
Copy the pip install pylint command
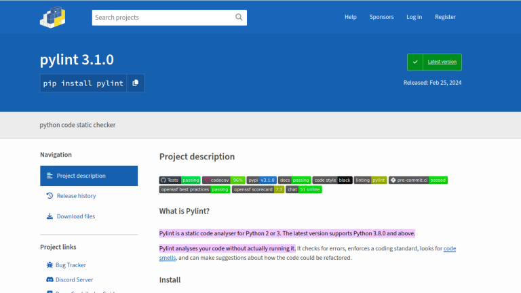pos(136,83)
